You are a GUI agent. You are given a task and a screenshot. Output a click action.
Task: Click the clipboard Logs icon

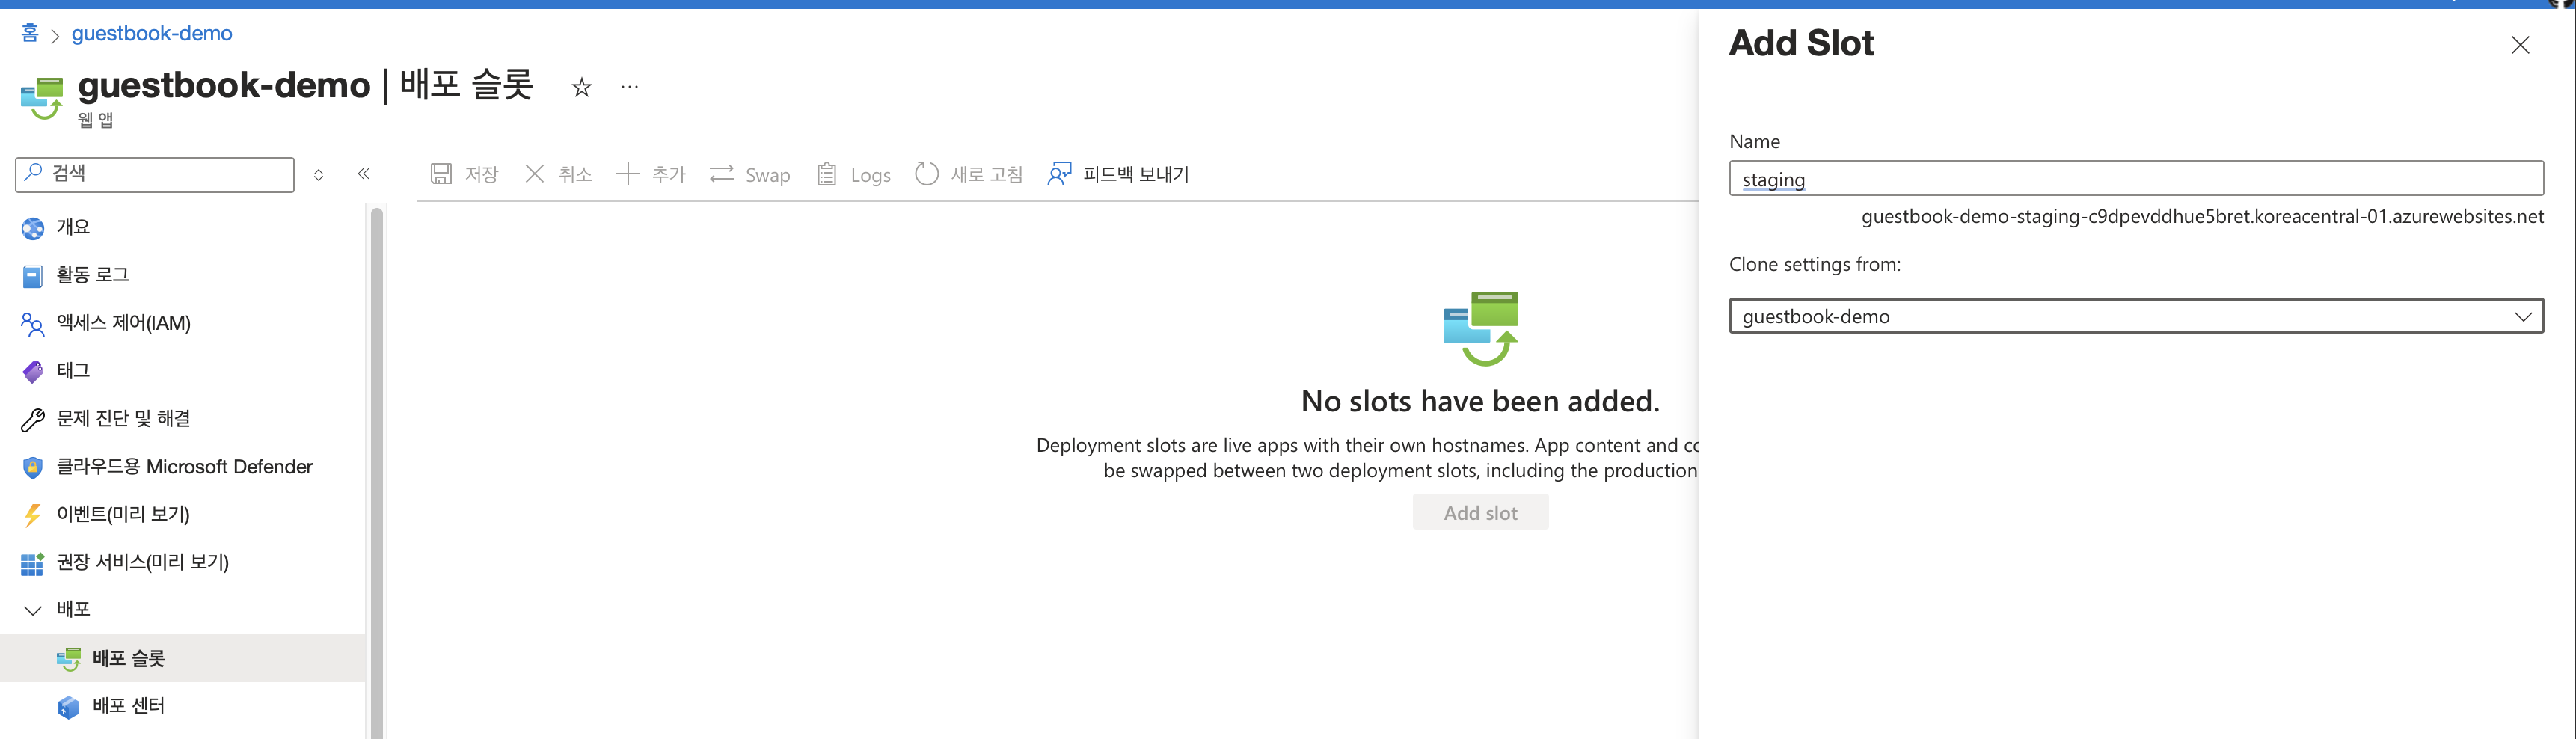coord(827,174)
